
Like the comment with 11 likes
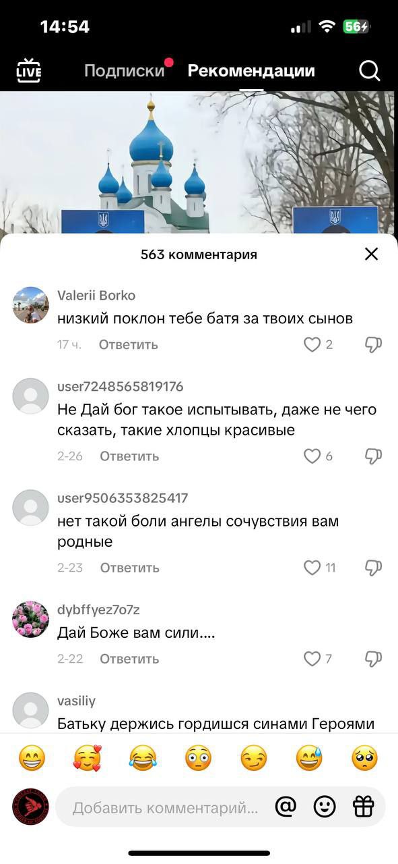pyautogui.click(x=312, y=568)
